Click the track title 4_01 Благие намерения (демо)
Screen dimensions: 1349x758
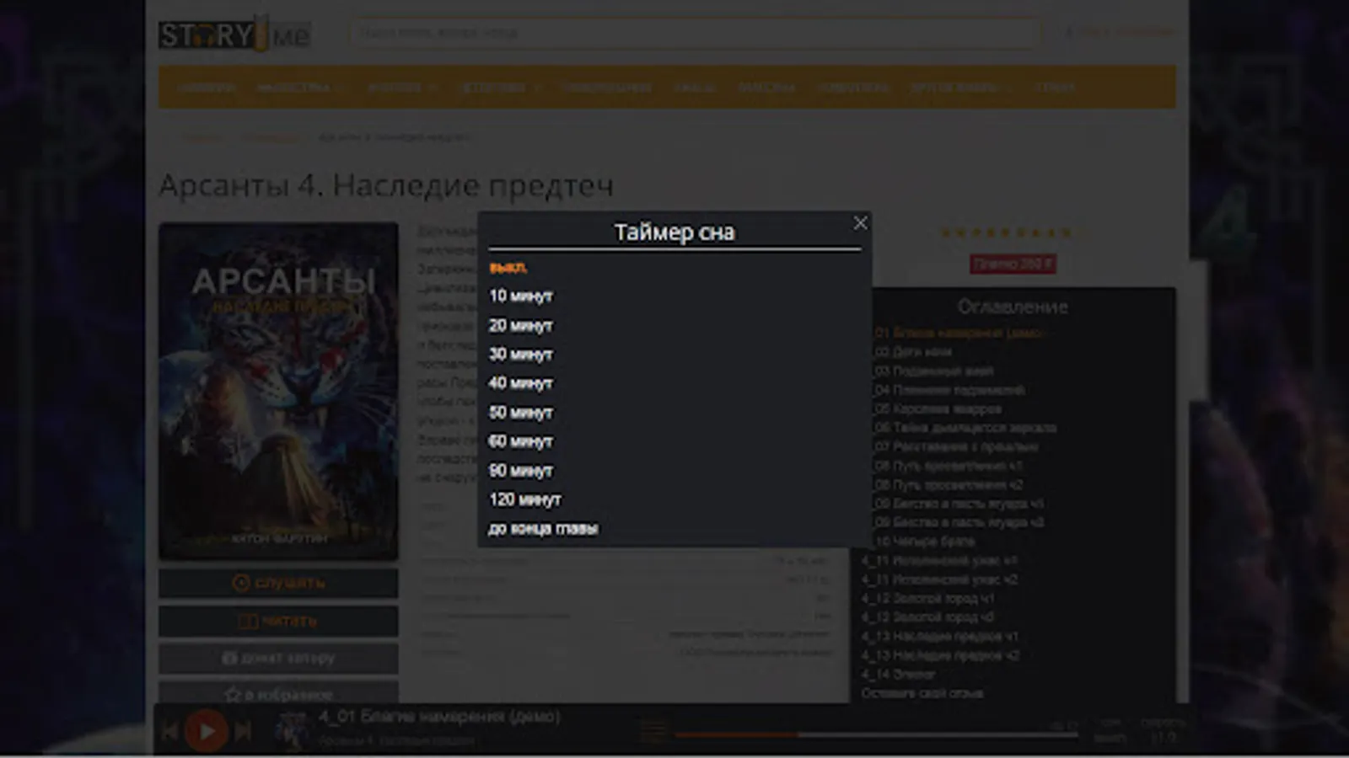(439, 717)
